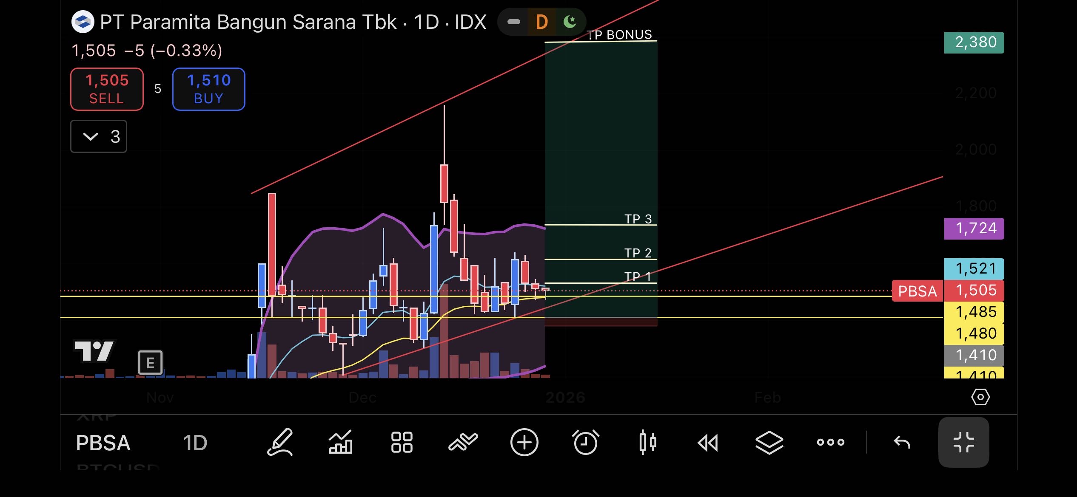1077x497 pixels.
Task: Open the PBSA symbol search
Action: coord(103,443)
